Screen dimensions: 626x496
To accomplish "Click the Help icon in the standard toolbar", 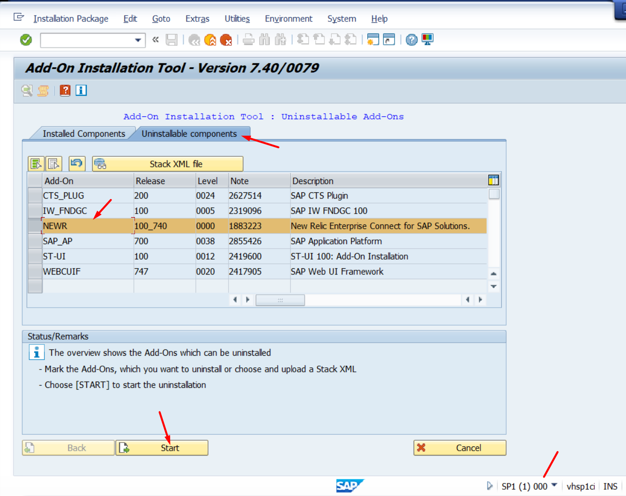I will [x=411, y=39].
